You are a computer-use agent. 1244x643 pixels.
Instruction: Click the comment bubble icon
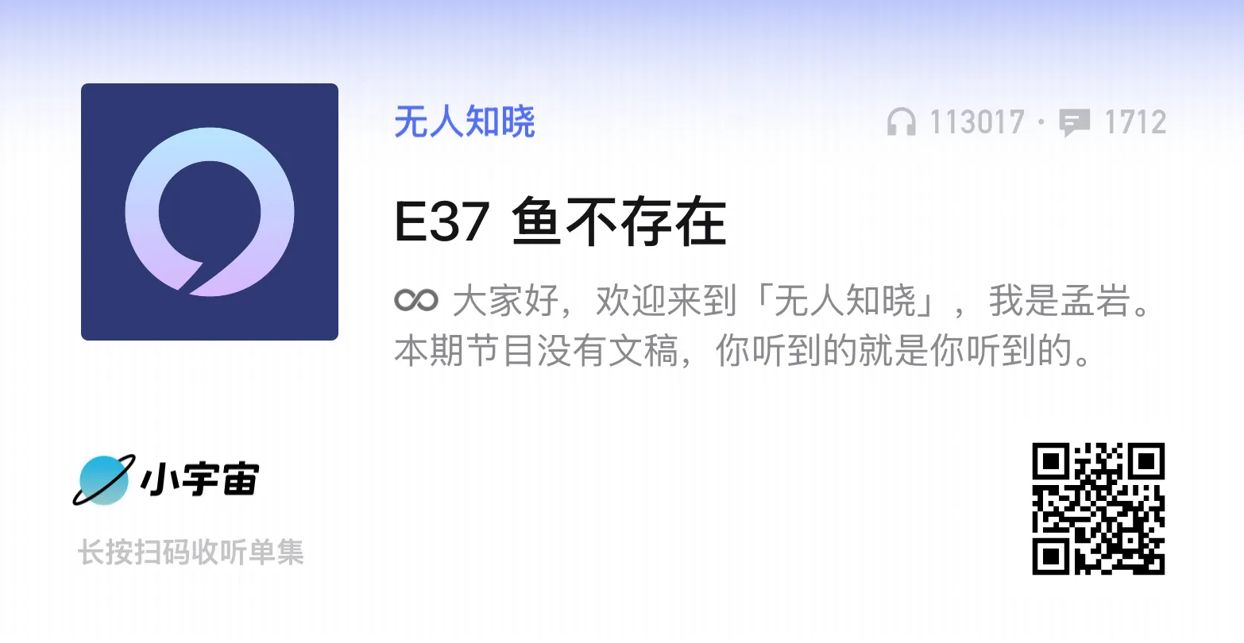tap(1075, 123)
